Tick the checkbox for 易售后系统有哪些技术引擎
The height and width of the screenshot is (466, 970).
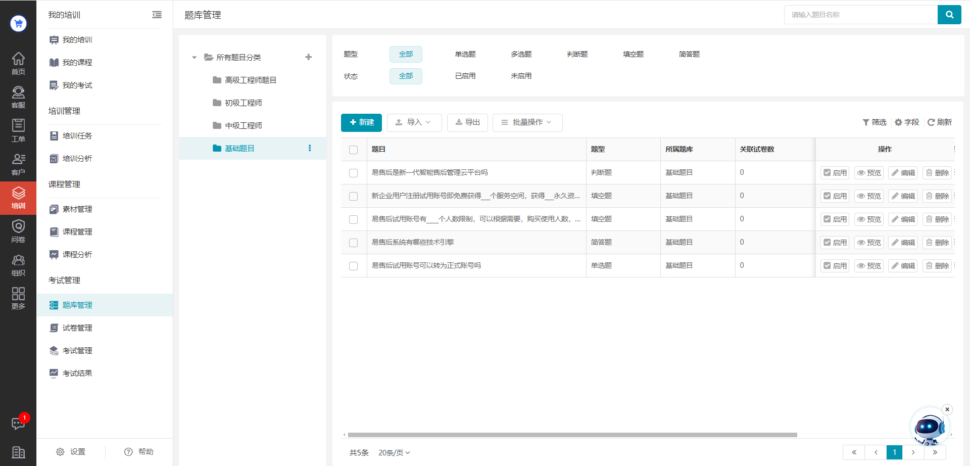(x=354, y=243)
